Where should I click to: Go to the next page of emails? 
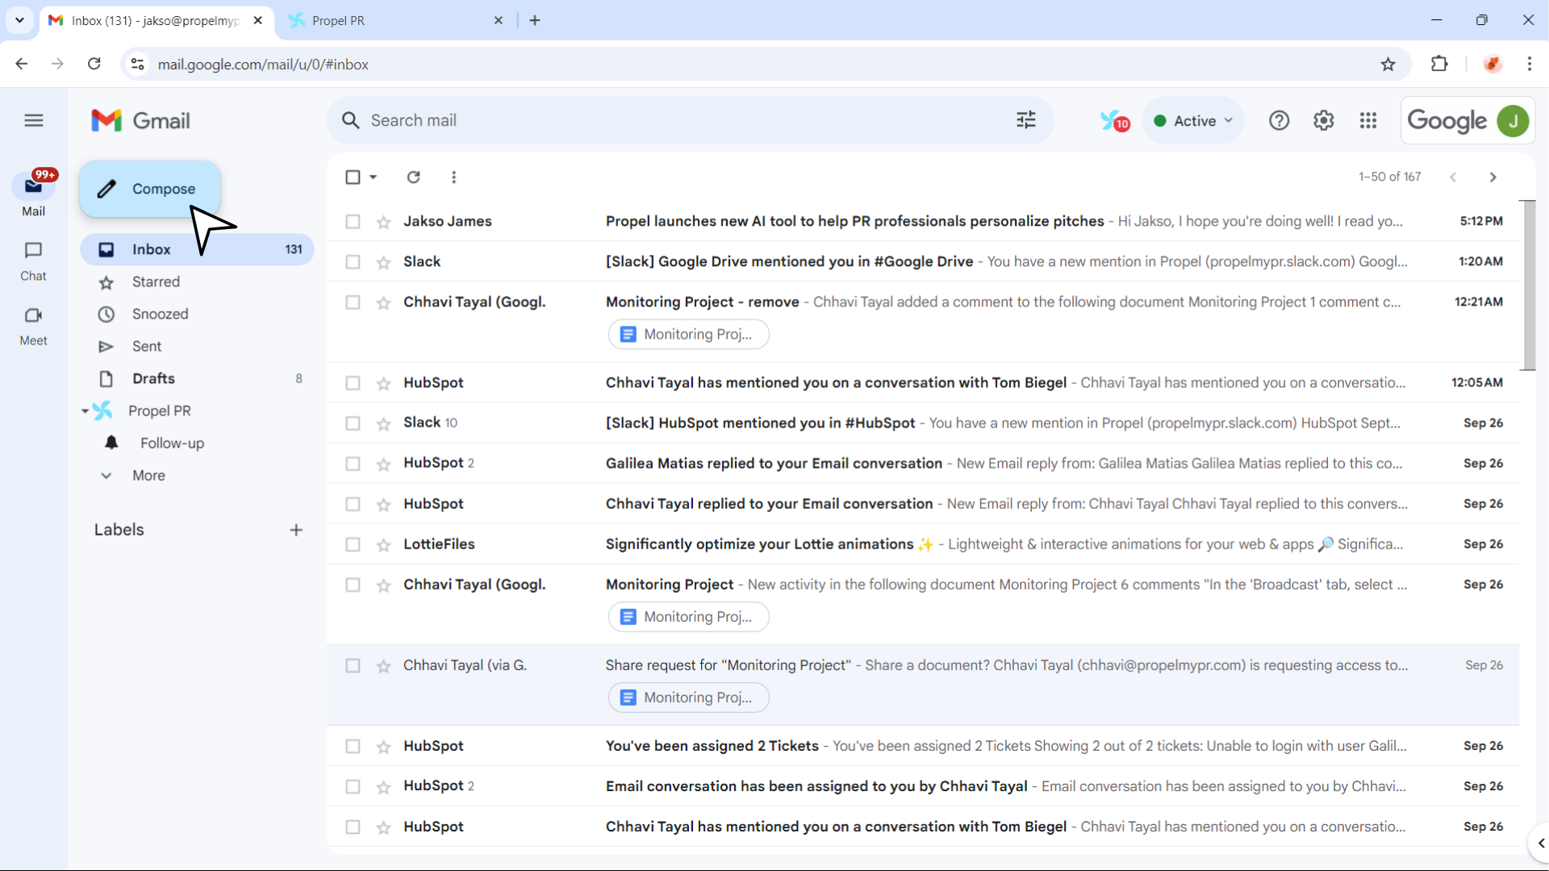(1493, 177)
